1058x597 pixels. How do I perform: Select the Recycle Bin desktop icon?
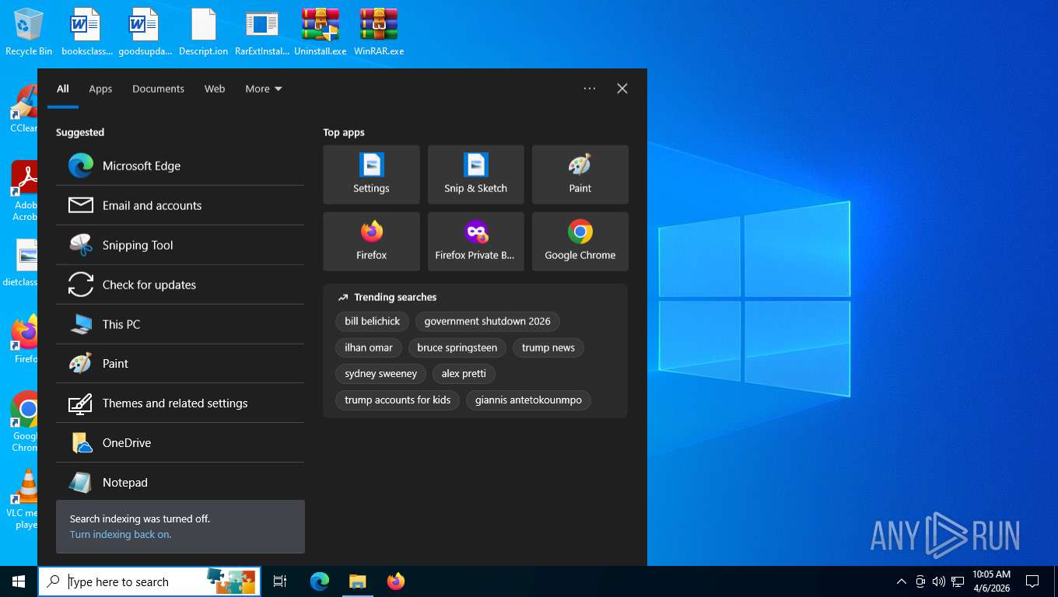(29, 32)
